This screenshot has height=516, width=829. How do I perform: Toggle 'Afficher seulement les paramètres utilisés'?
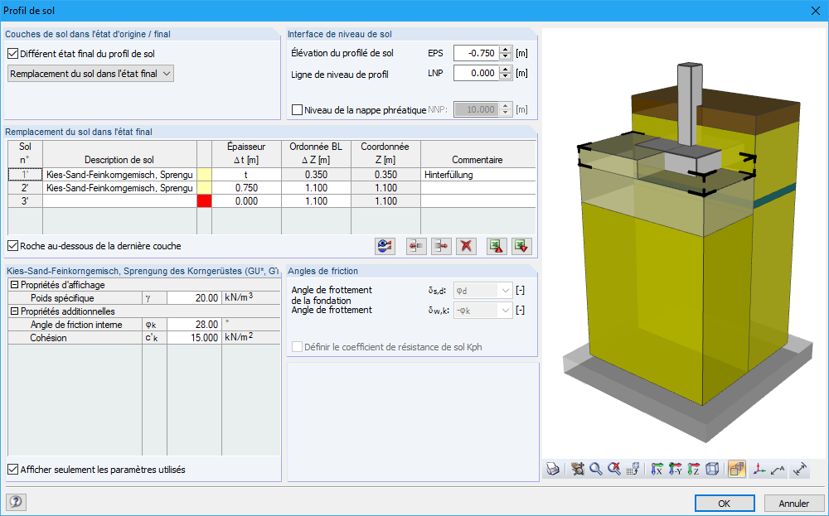point(12,469)
